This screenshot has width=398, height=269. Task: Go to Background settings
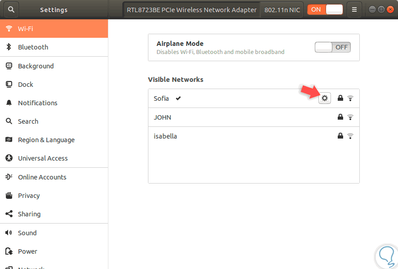54,66
